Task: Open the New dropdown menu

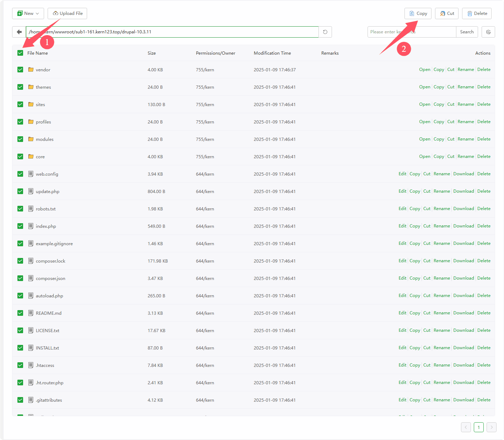Action: pos(28,13)
